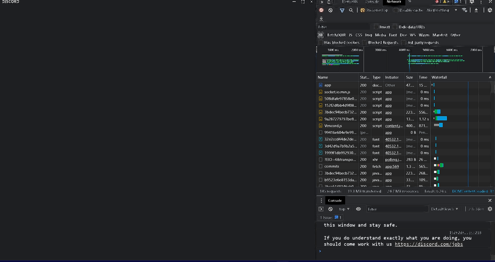Open the top frame context dropdown
Image resolution: width=495 pixels, height=262 pixels.
point(344,209)
